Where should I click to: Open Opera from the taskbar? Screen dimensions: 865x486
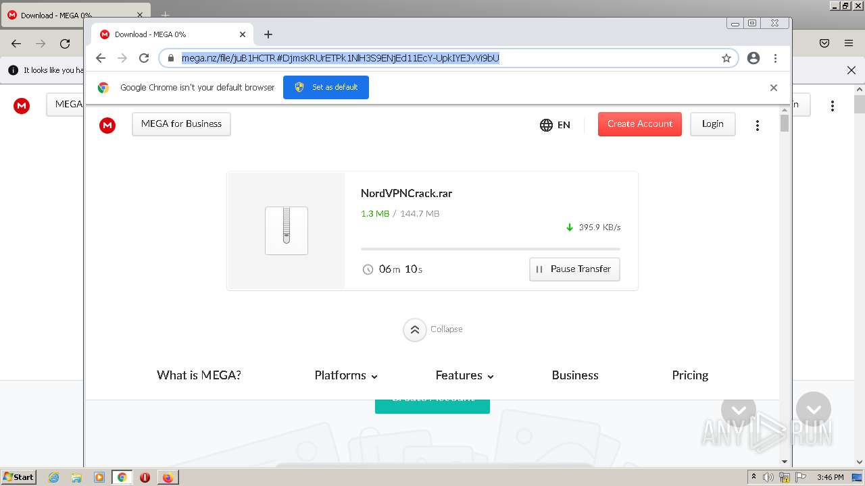145,477
